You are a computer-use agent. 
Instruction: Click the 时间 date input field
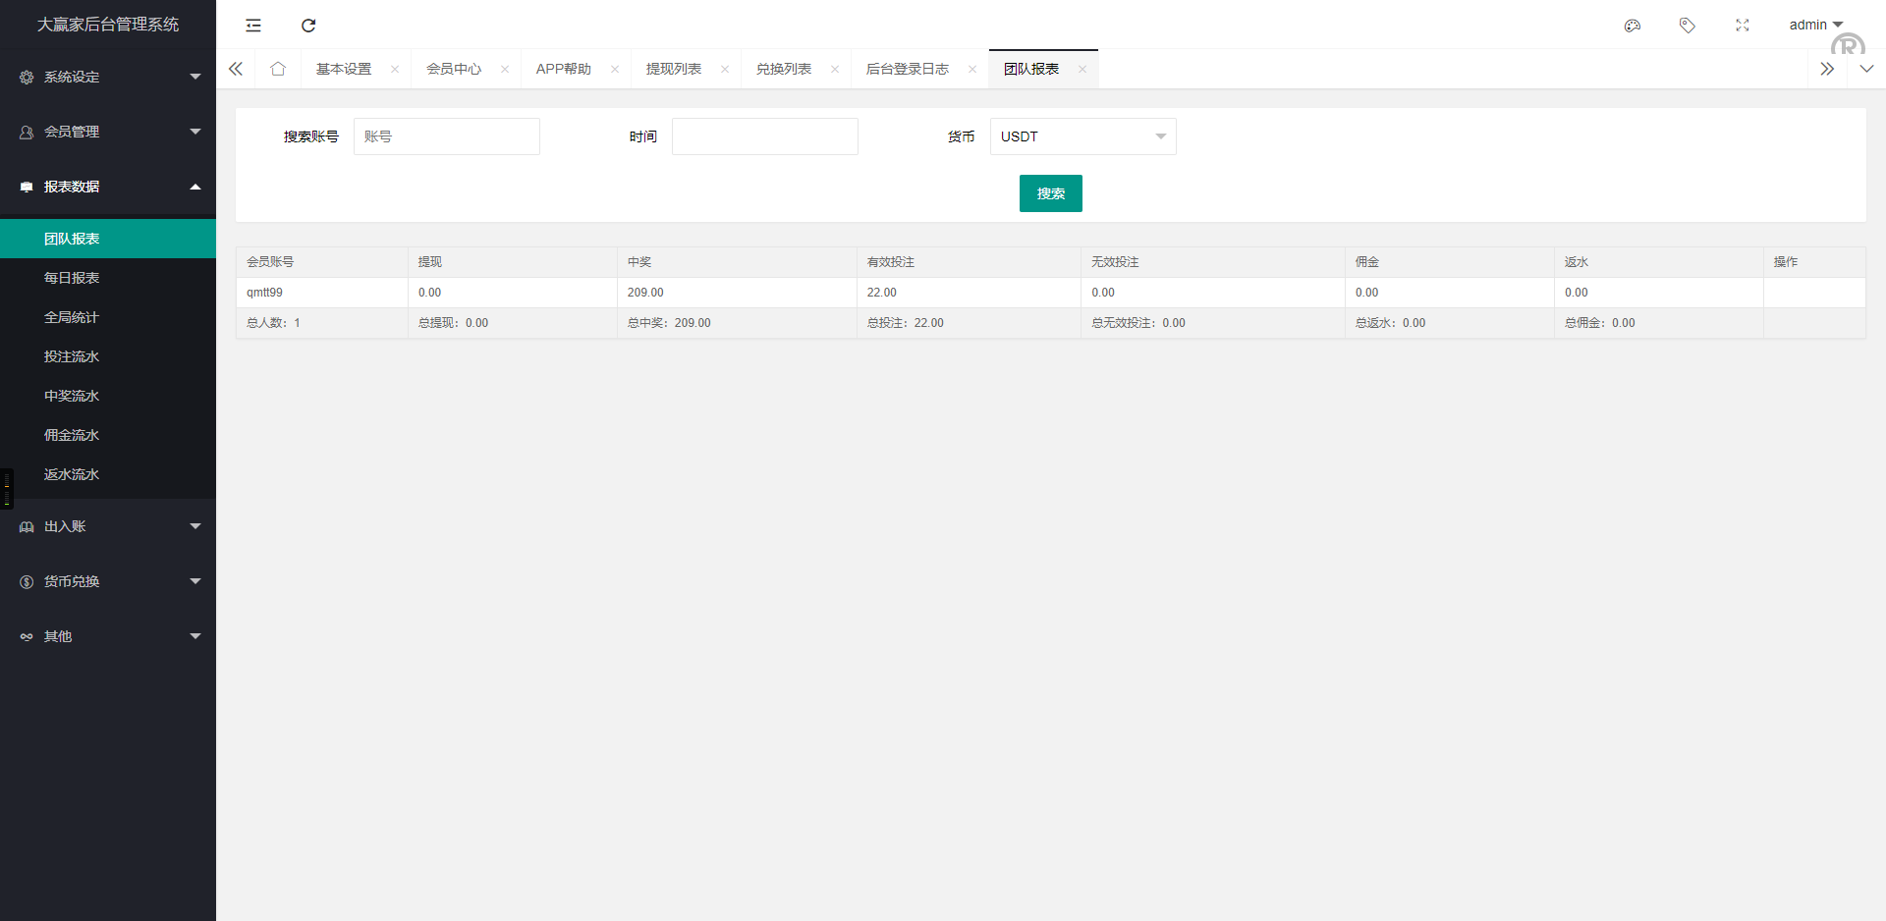tap(764, 136)
